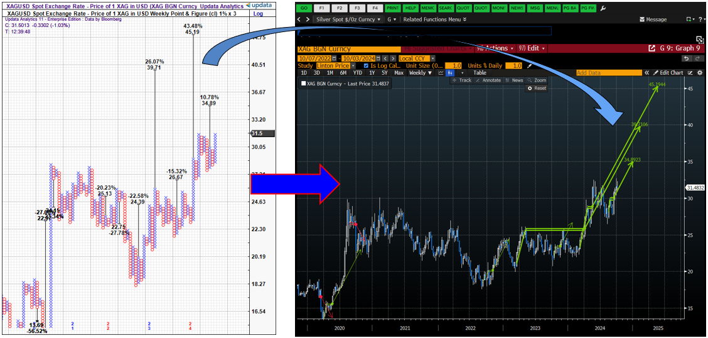Viewport: 708px width, 338px height.
Task: Open the Linton Price study dropdown
Action: 353,65
